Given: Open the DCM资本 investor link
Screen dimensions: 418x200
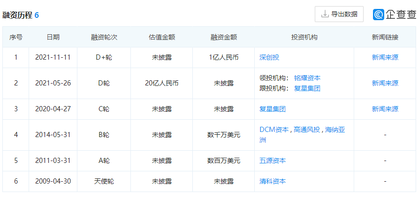Looking at the screenshot, I should (x=274, y=130).
